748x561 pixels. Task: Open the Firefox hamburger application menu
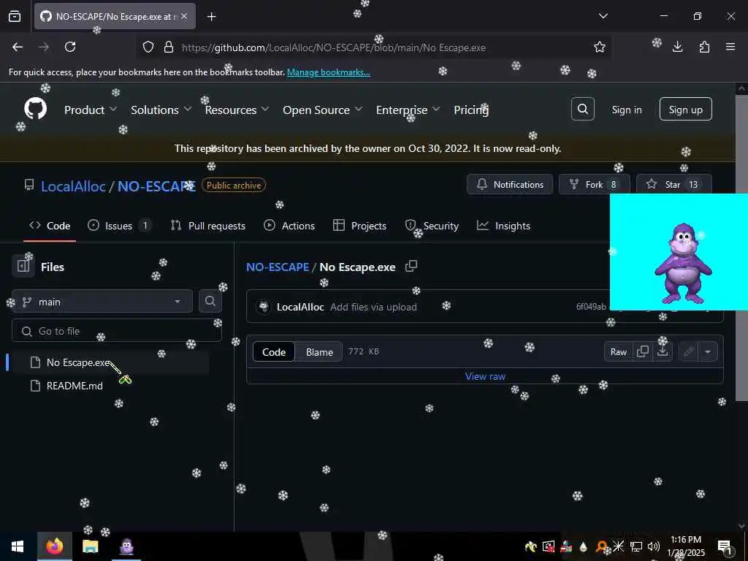[x=730, y=47]
